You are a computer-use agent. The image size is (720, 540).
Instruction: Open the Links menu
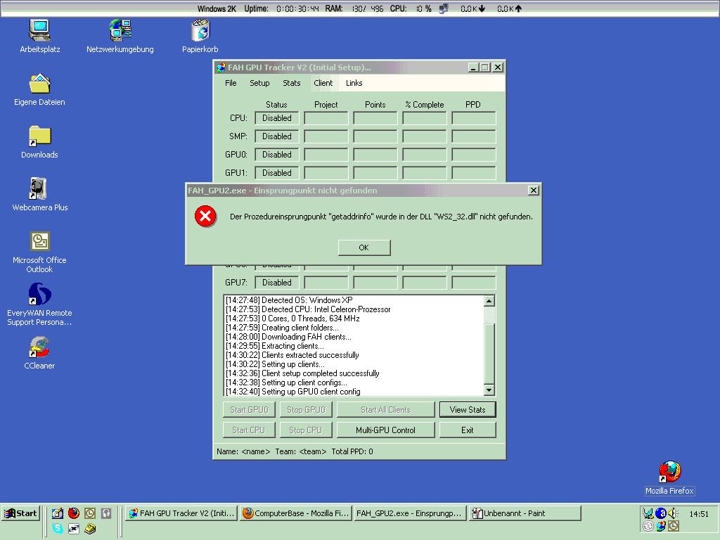354,83
